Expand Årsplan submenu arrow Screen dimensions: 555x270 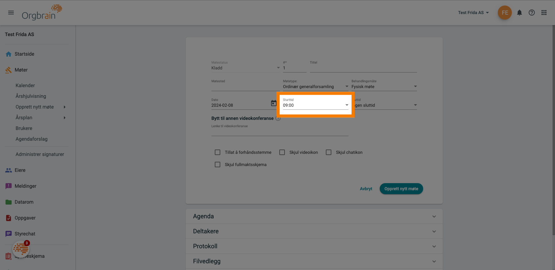(x=65, y=118)
